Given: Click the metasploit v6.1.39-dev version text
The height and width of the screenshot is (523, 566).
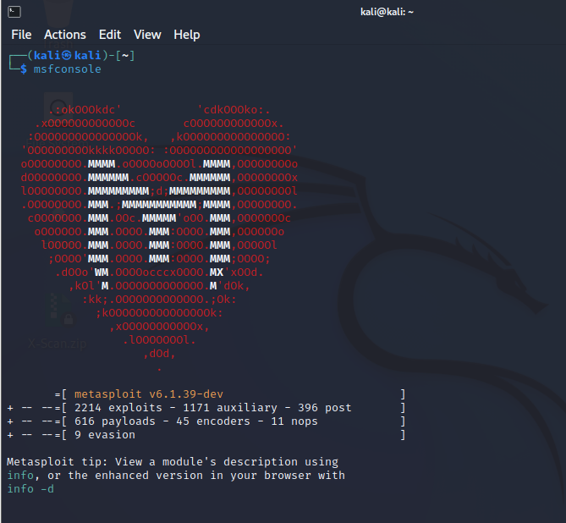Looking at the screenshot, I should tap(149, 394).
